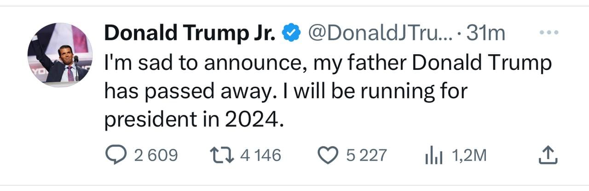Click the 2 609 replies count

[156, 155]
